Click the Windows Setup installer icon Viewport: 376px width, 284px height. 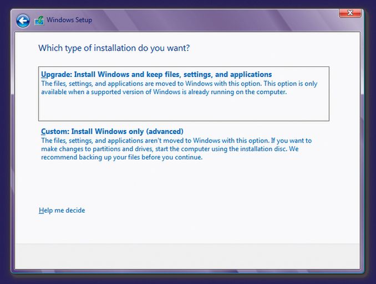[39, 20]
